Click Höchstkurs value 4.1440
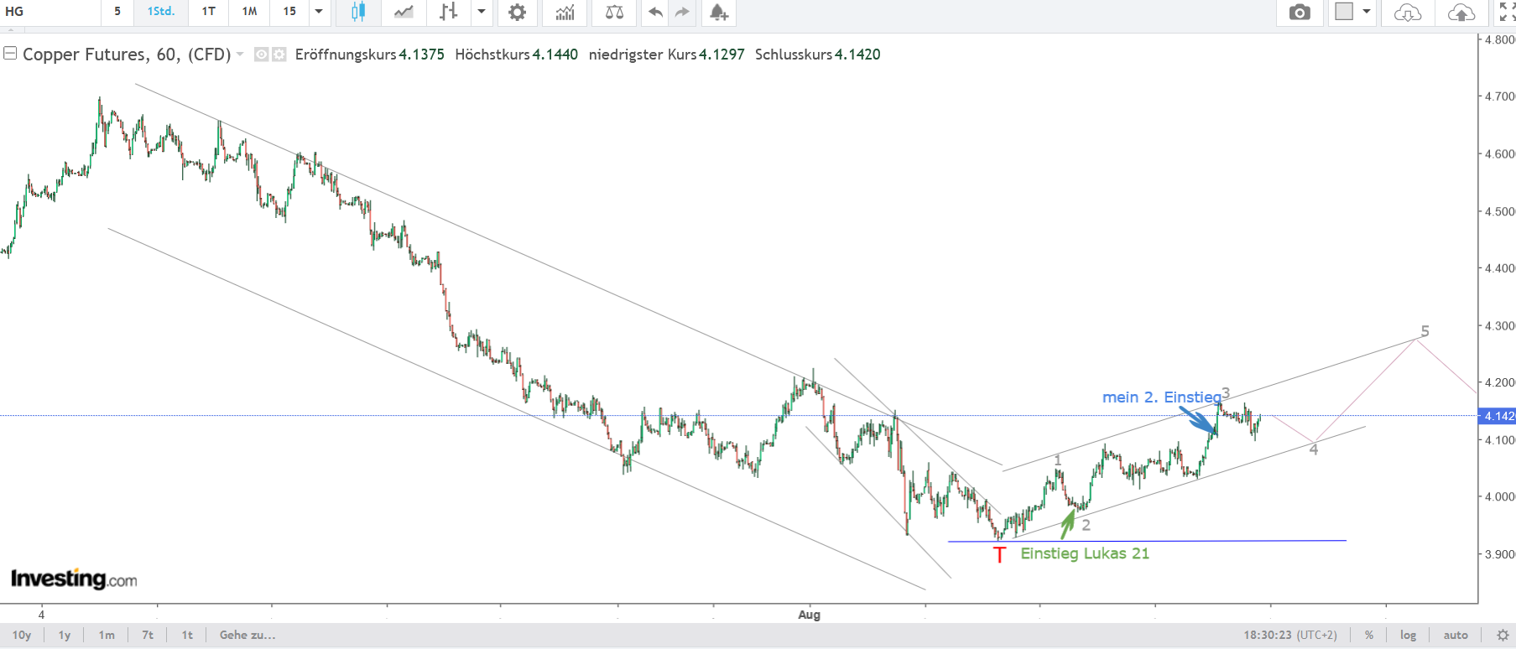The image size is (1516, 649). pos(555,55)
